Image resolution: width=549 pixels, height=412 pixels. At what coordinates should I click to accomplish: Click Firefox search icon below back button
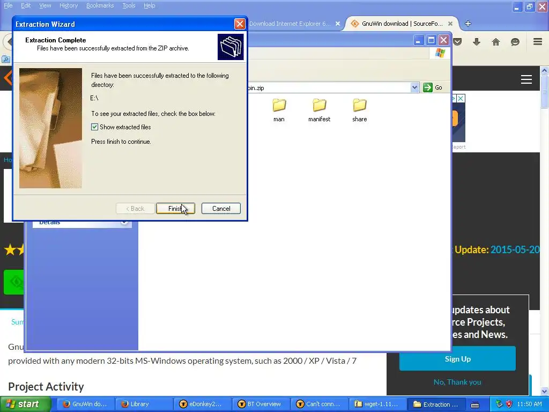pos(6,59)
